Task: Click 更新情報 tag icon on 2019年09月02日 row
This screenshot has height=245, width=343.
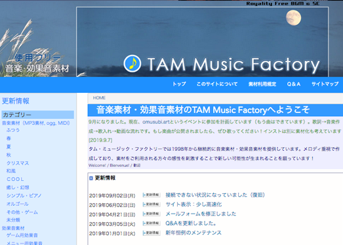Action: (x=151, y=195)
